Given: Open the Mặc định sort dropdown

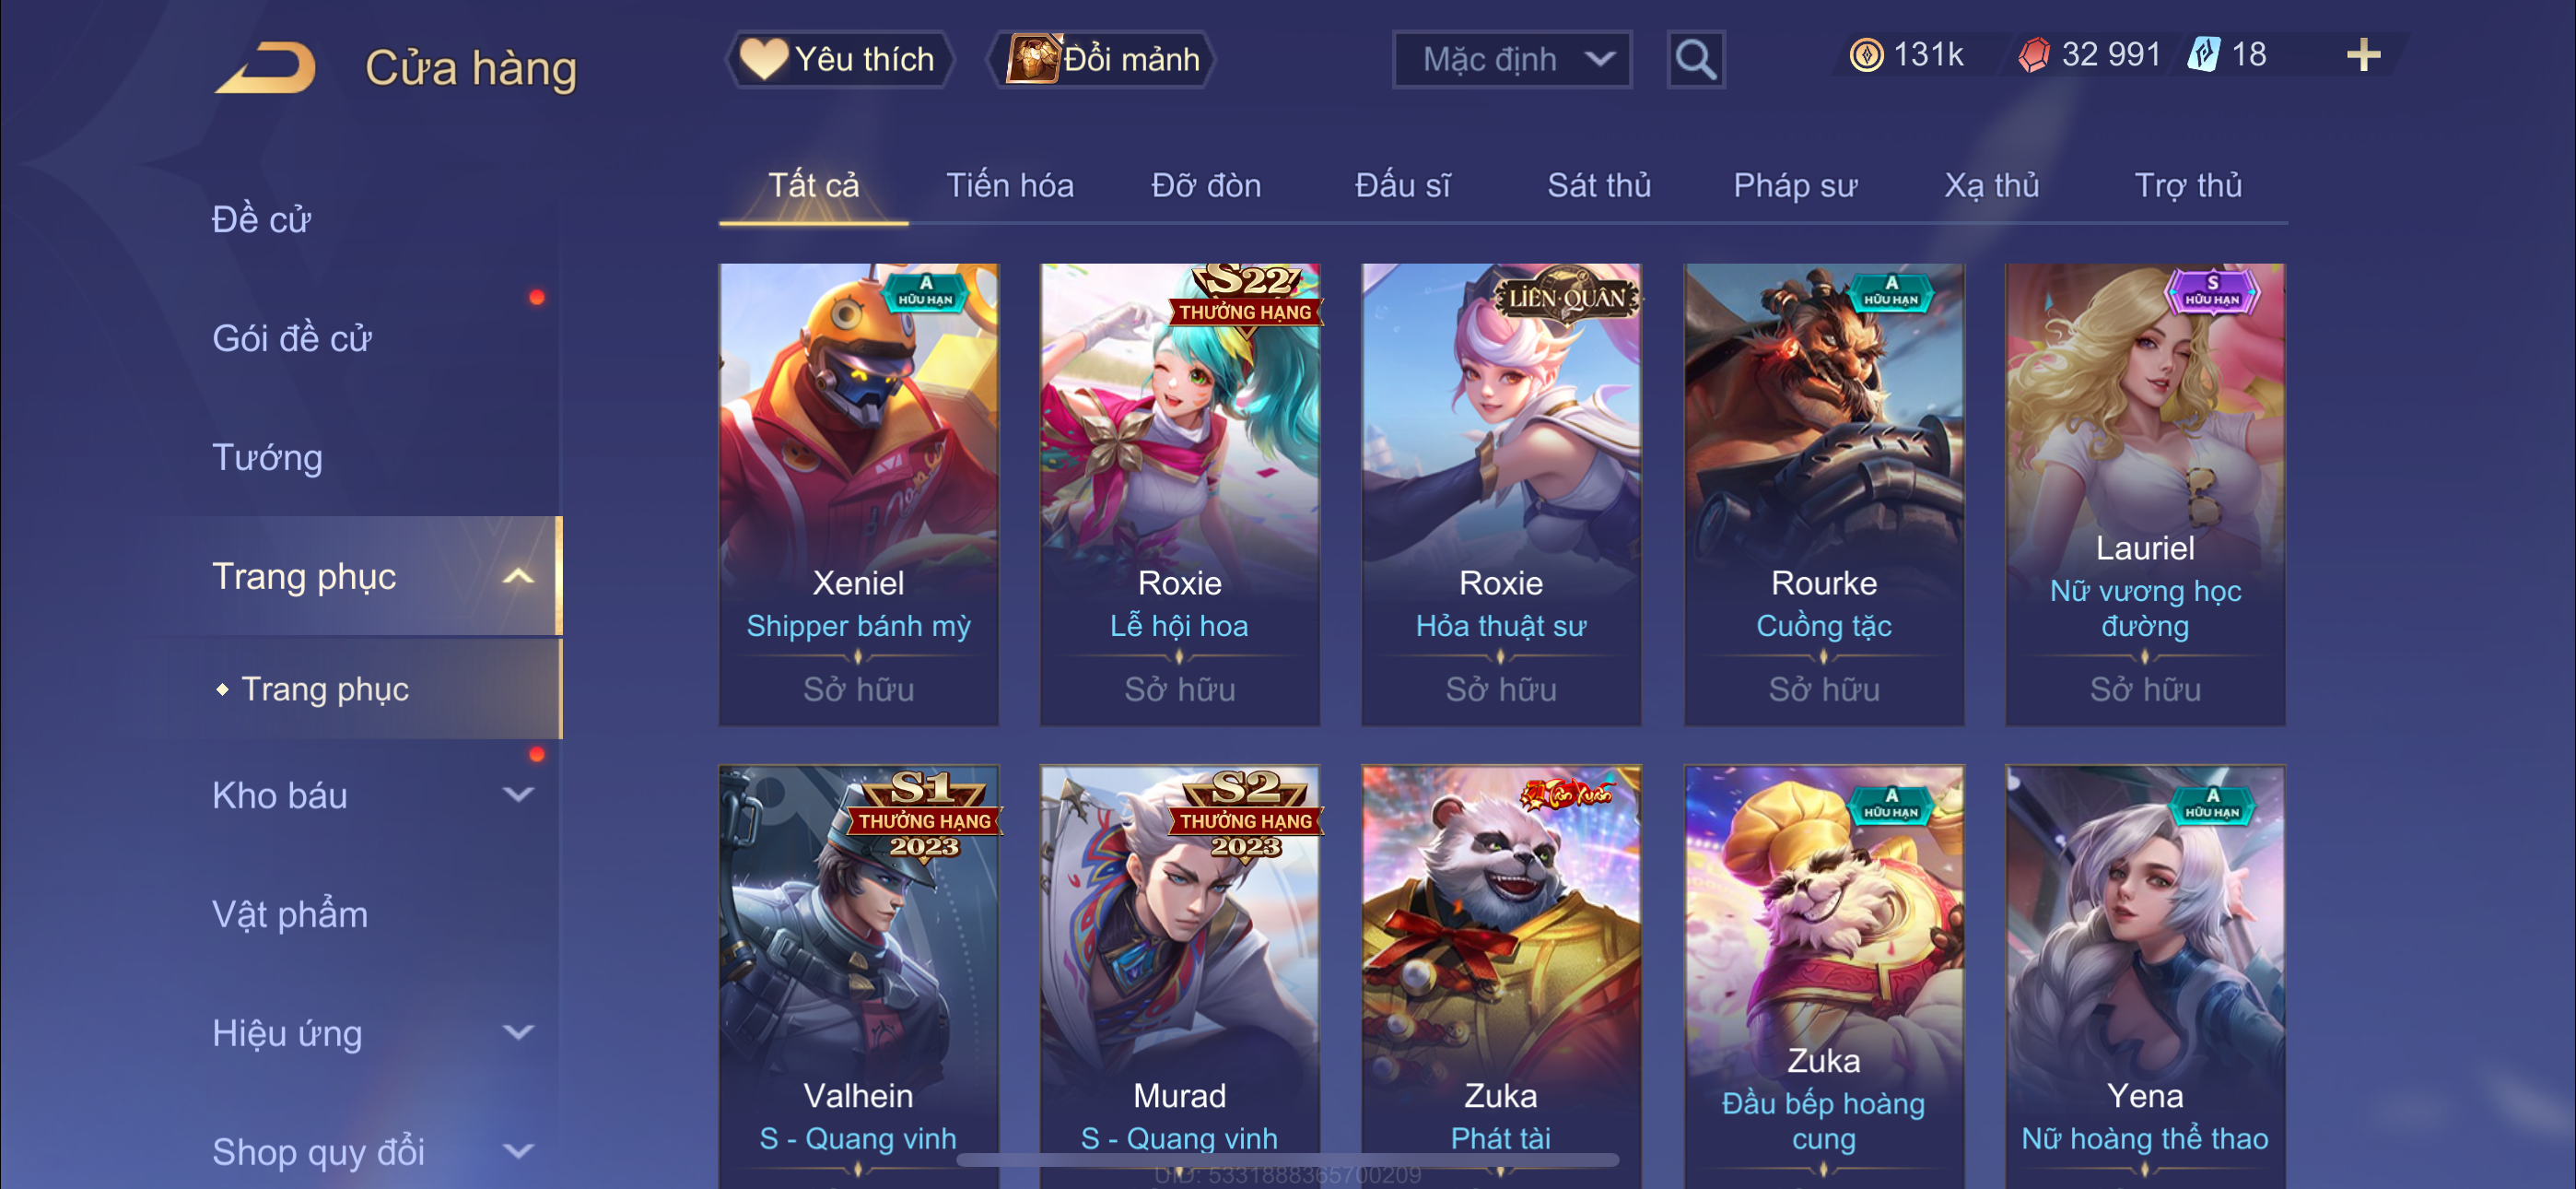Looking at the screenshot, I should pyautogui.click(x=1512, y=60).
